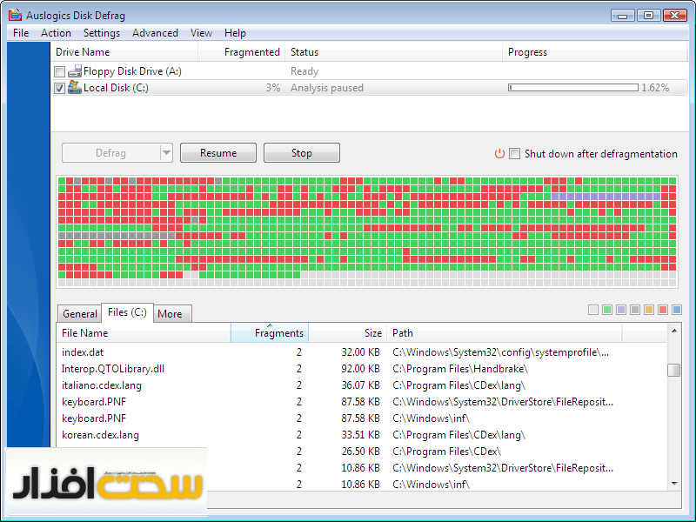Enable Shut down after defragmentation
The width and height of the screenshot is (696, 522).
(x=515, y=154)
